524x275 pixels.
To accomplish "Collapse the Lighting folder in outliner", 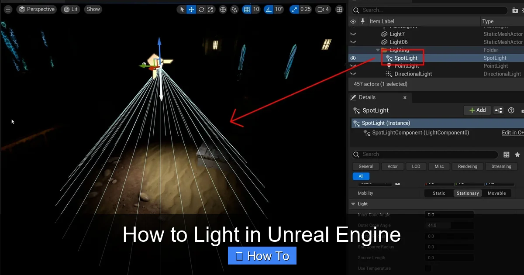I will click(x=378, y=50).
